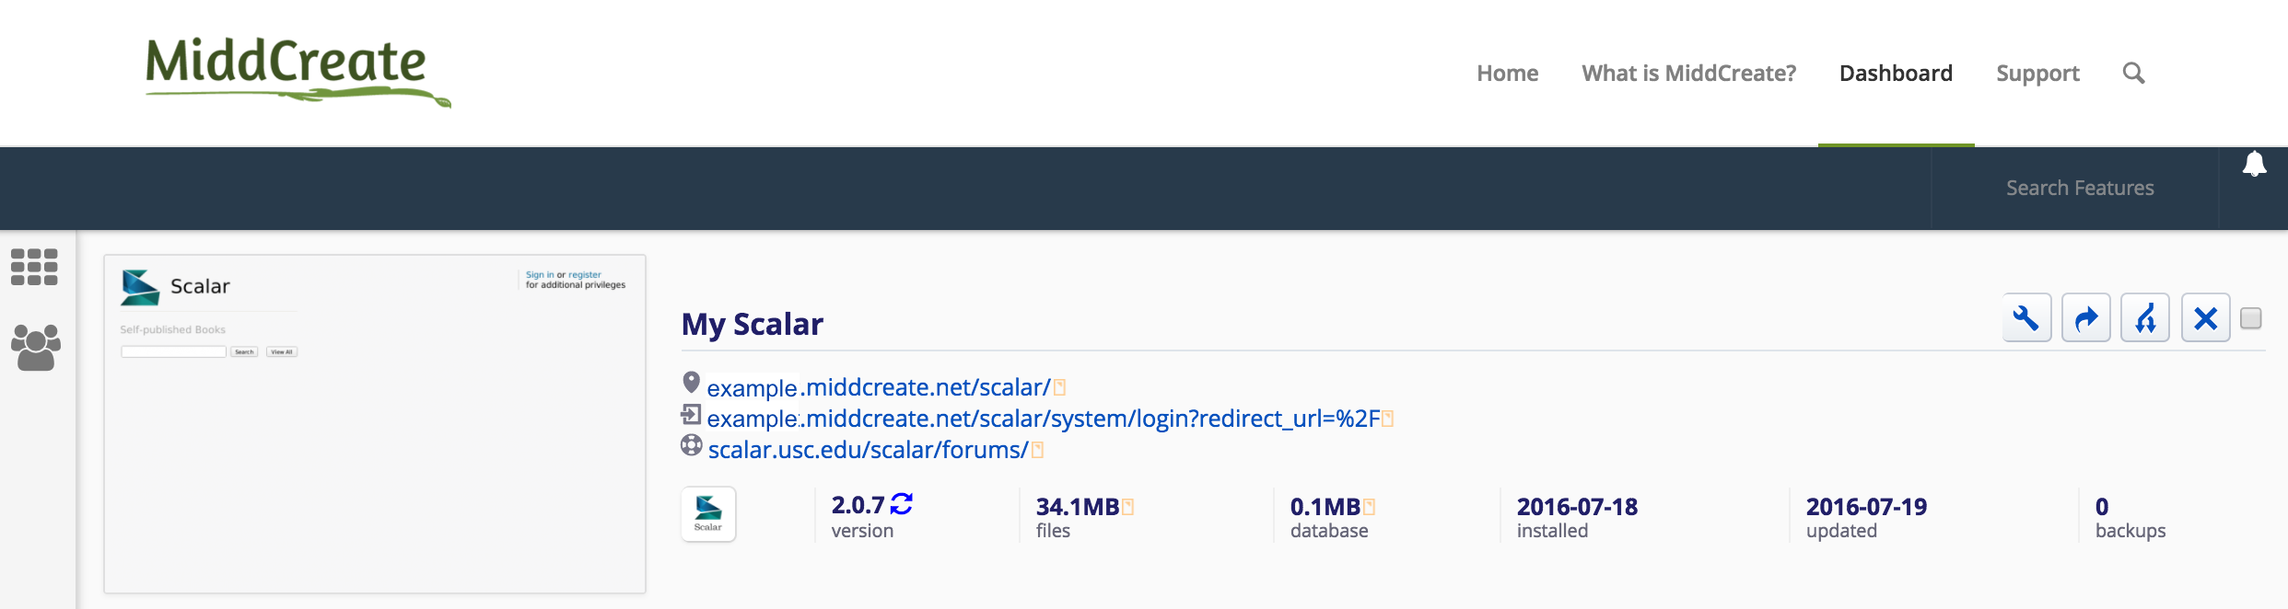The width and height of the screenshot is (2288, 609).
Task: Open the users group icon in sidebar
Action: click(x=36, y=348)
